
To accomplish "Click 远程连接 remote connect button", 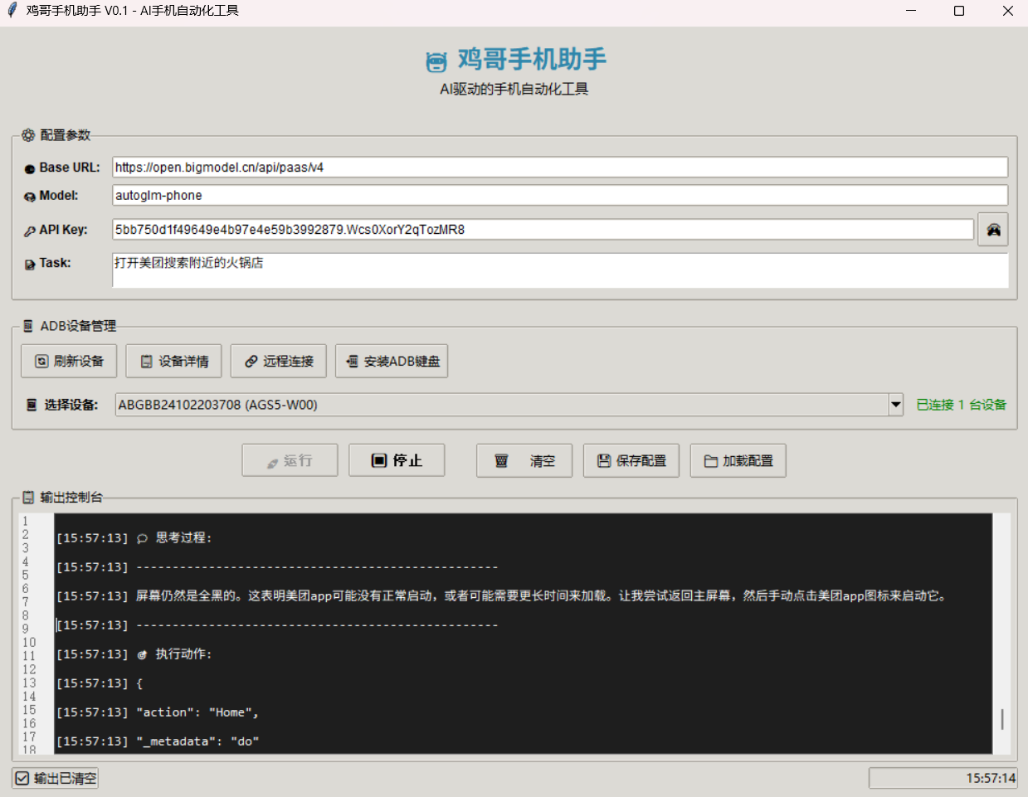I will 279,362.
